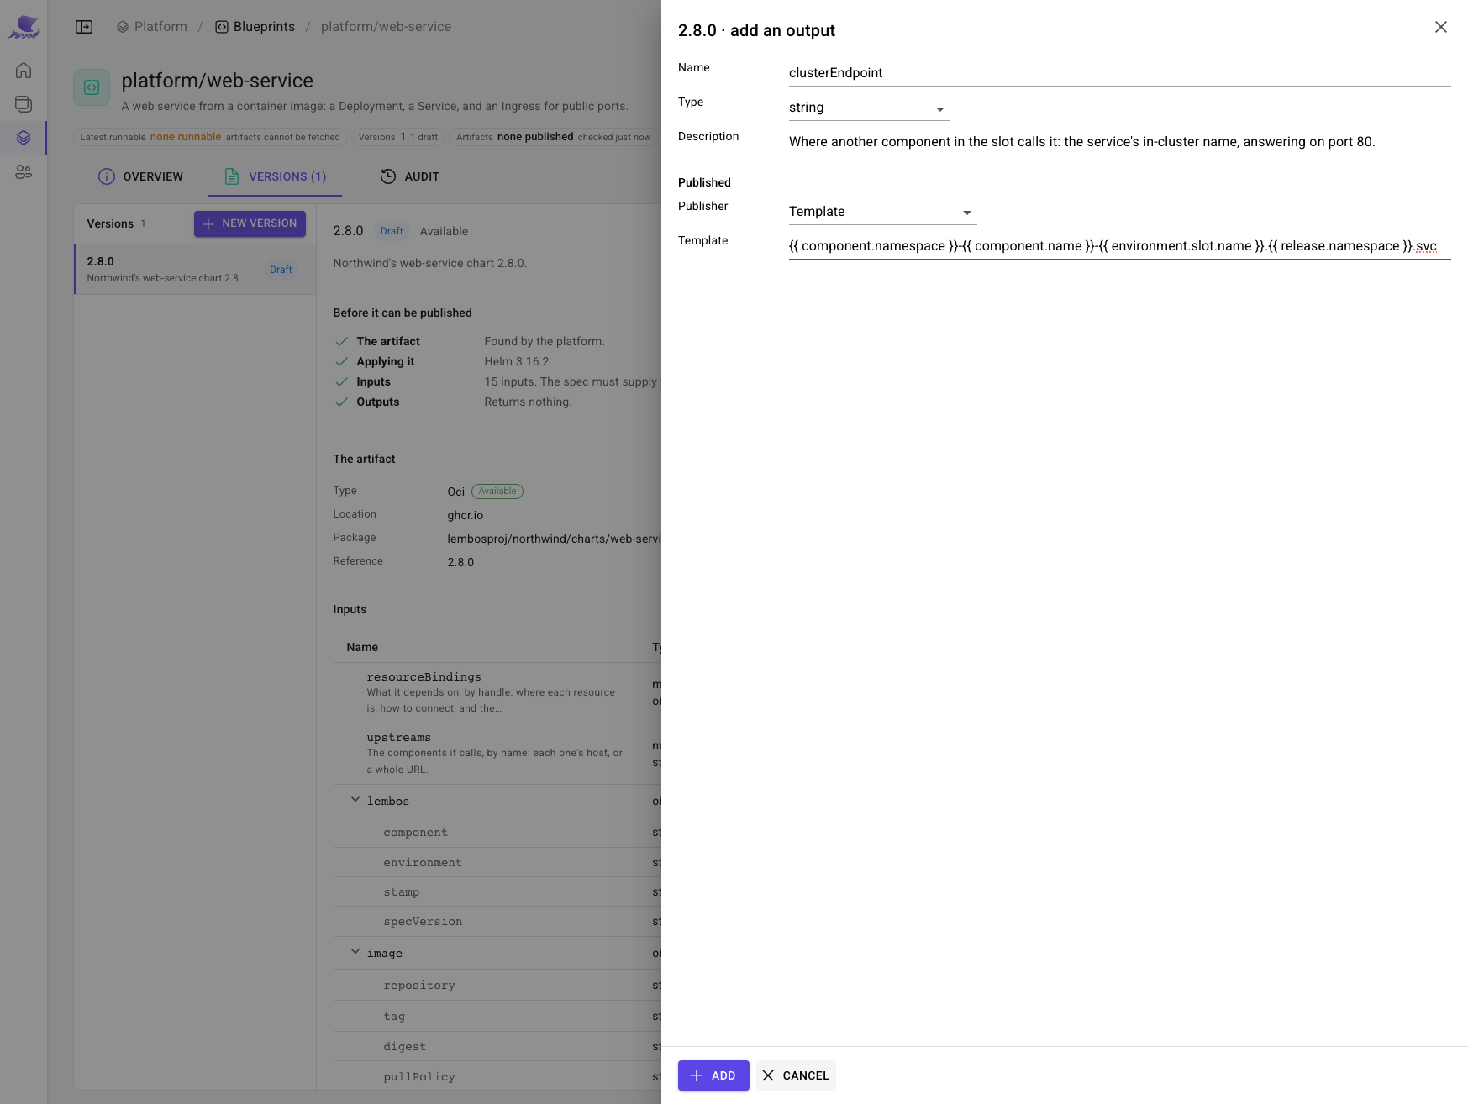Screen dimensions: 1468x1104
Task: Click the Description input field
Action: click(x=1119, y=142)
